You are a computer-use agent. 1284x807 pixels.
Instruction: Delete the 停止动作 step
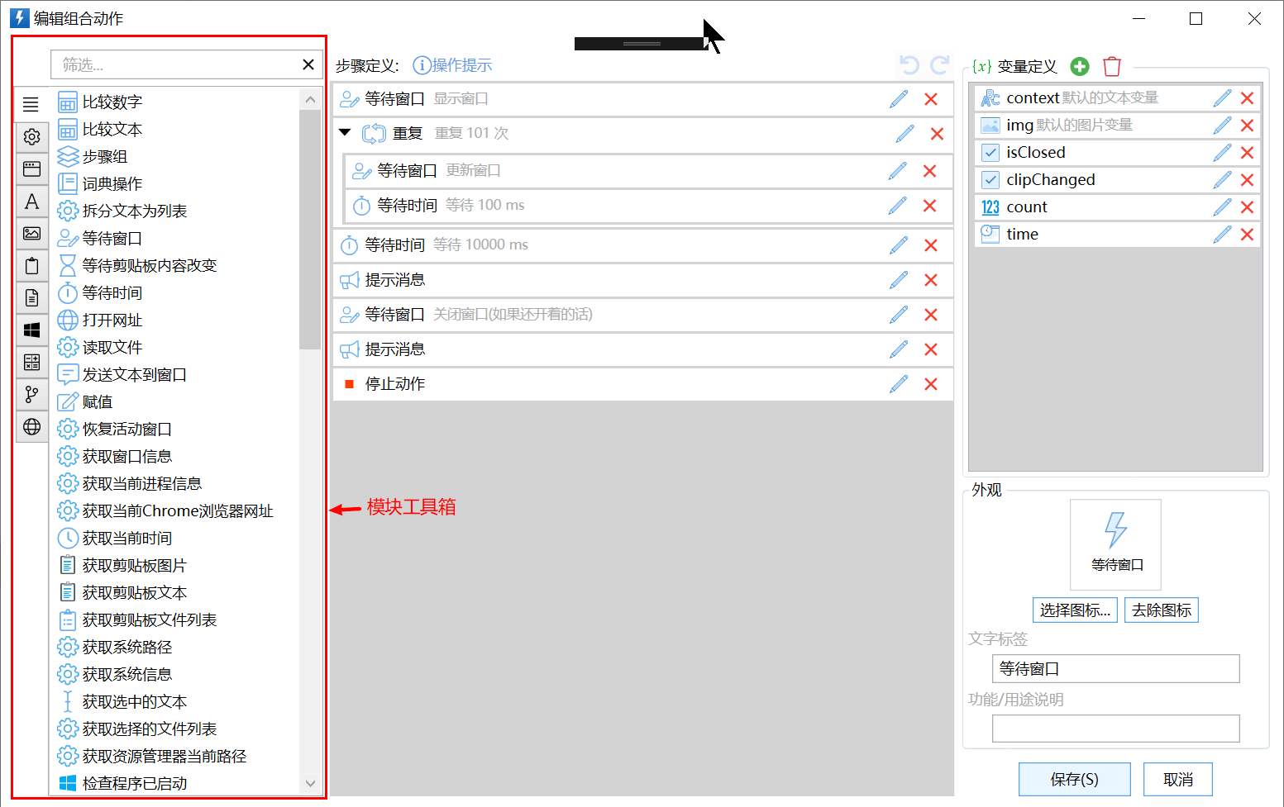[x=931, y=384]
